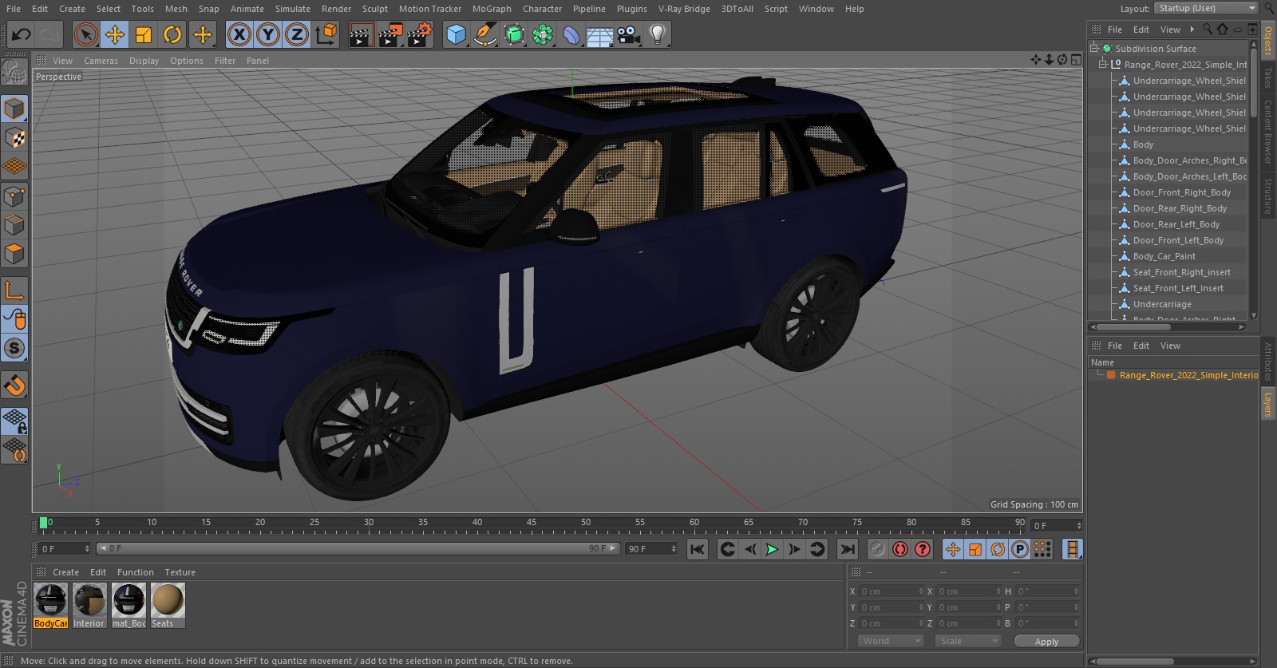Viewport: 1277px width, 668px height.
Task: Open the Bend deformer icon
Action: point(571,34)
